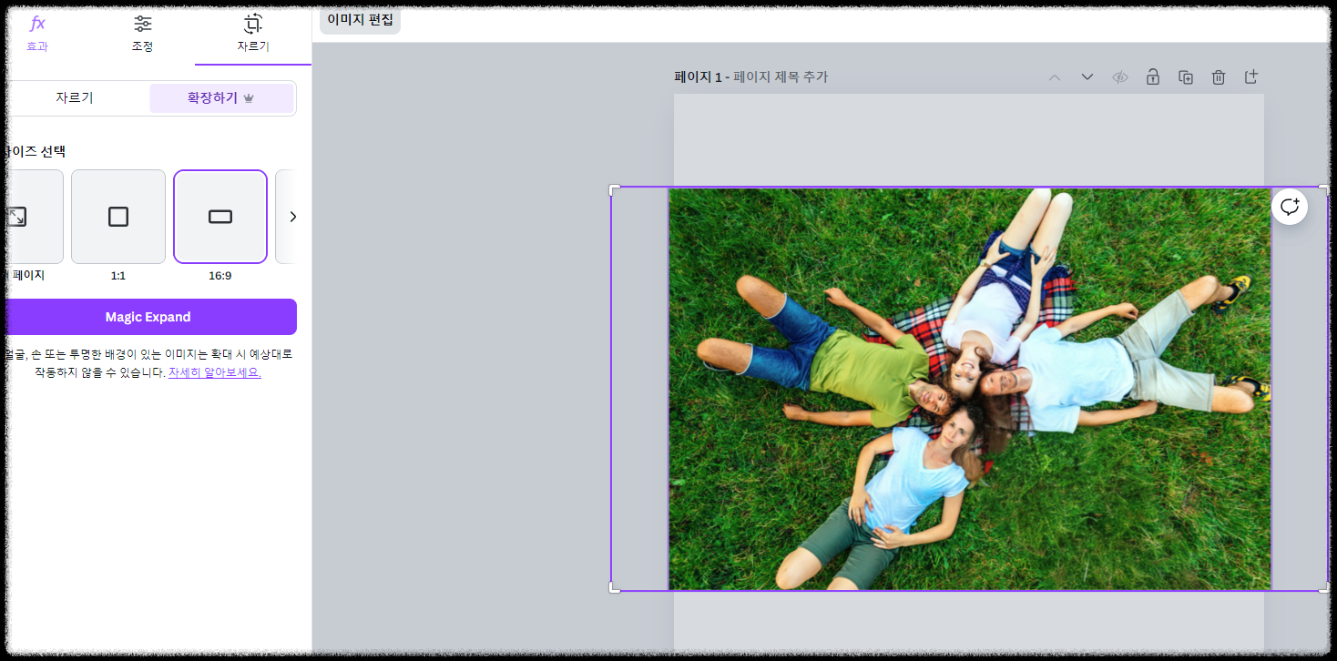The image size is (1337, 661).
Task: Select the 확장하기 tab
Action: (221, 97)
